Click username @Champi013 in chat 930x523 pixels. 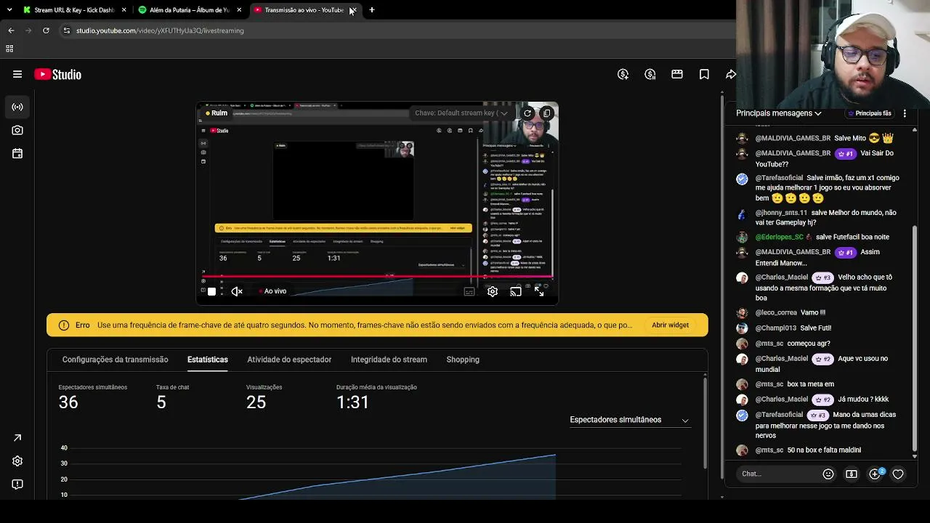click(776, 328)
